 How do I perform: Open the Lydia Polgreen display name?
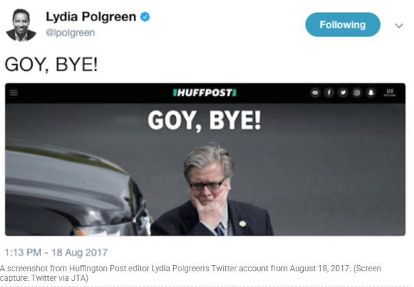click(x=91, y=17)
